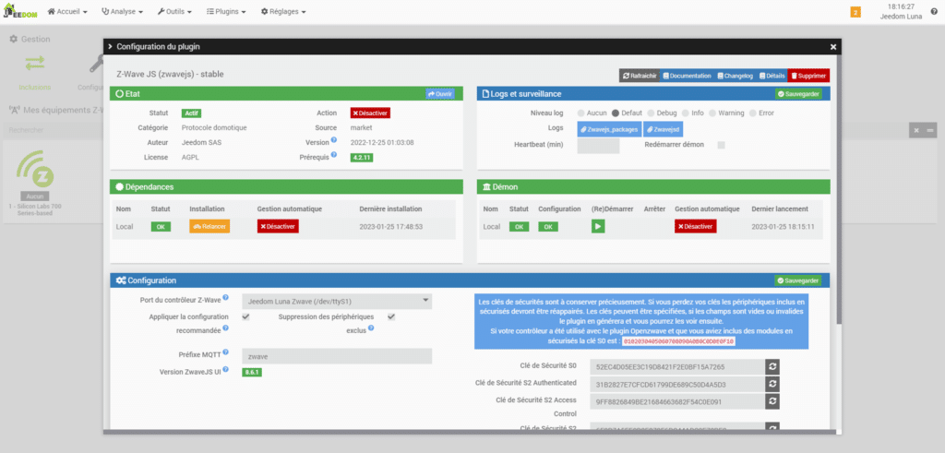945x453 pixels.
Task: Regenerate the Clé de Sécurité S0 key
Action: tap(772, 366)
